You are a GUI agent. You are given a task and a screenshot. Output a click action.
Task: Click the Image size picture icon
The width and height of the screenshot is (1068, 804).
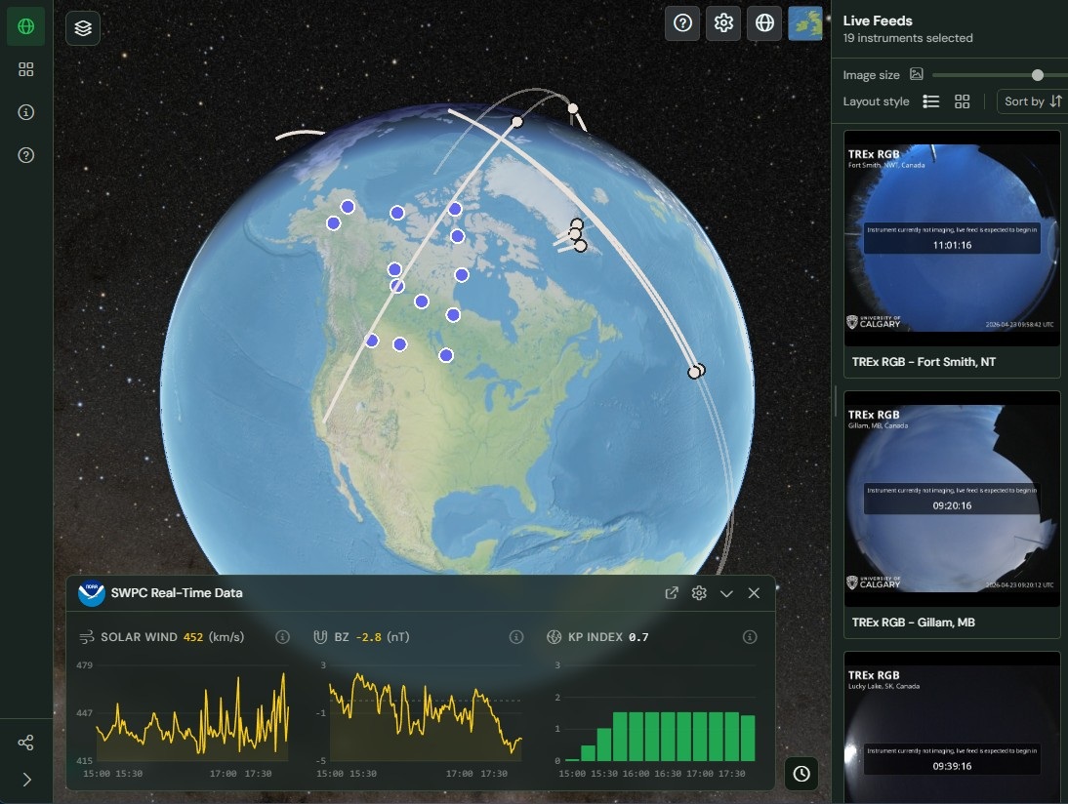pyautogui.click(x=917, y=74)
